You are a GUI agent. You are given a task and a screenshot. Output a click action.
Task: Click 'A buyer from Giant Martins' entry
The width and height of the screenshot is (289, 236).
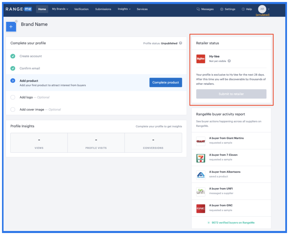(231, 141)
